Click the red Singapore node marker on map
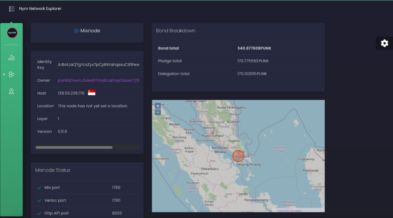The image size is (393, 218). coord(238,156)
